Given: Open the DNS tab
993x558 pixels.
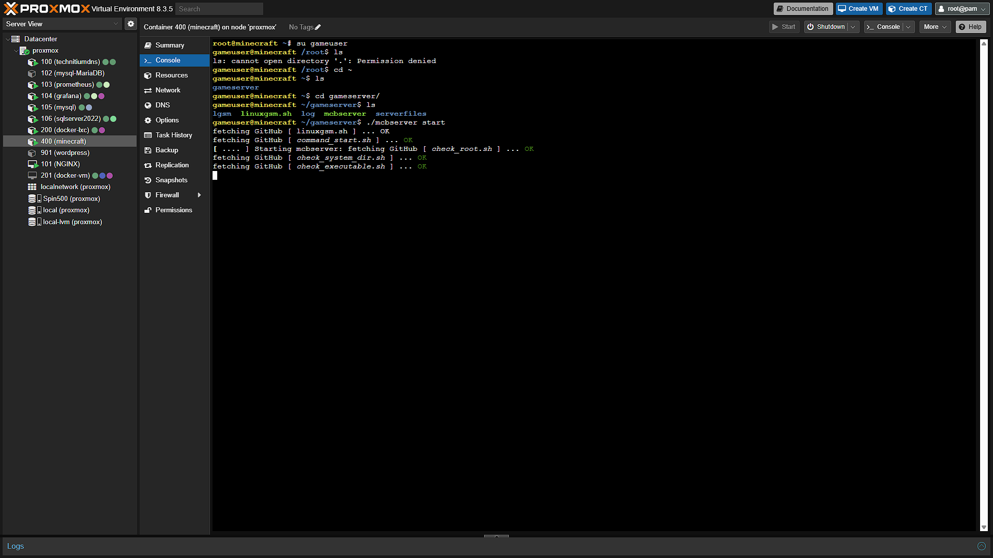Looking at the screenshot, I should (174, 105).
